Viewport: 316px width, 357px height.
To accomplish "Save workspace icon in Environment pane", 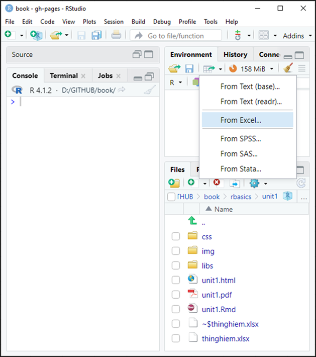I will [189, 68].
